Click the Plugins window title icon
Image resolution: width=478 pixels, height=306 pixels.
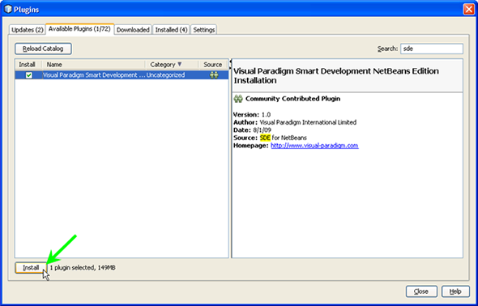pyautogui.click(x=7, y=10)
